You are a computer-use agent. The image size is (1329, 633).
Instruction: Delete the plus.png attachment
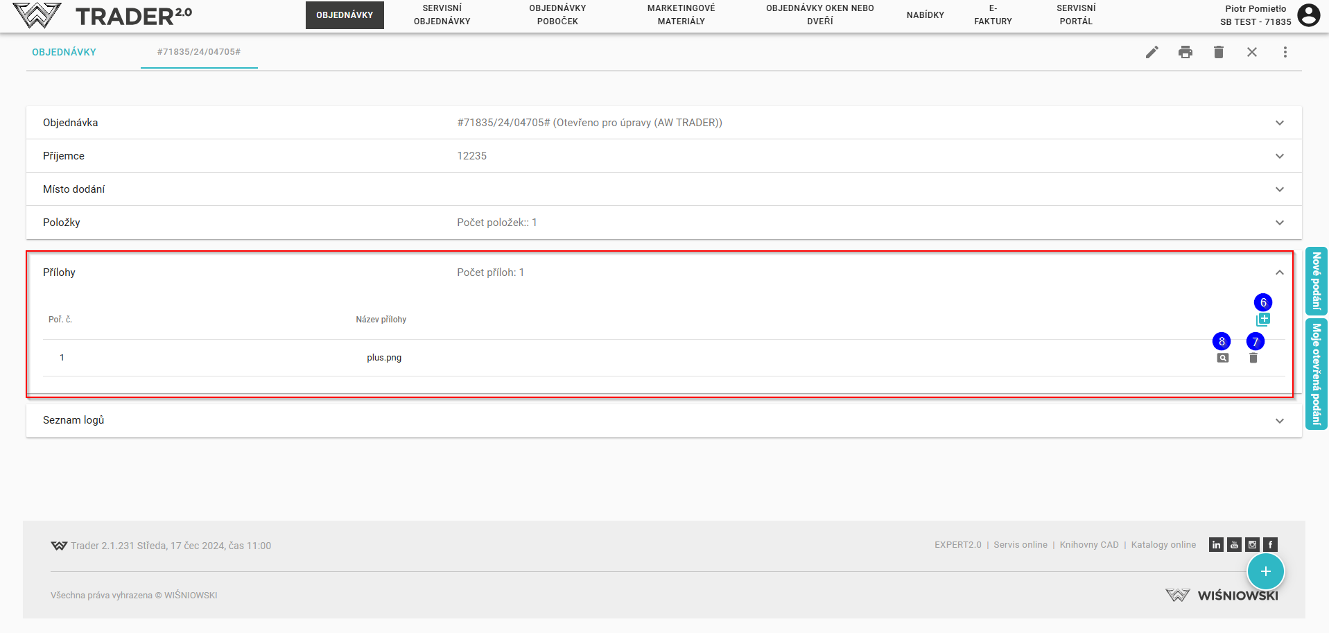click(x=1253, y=358)
